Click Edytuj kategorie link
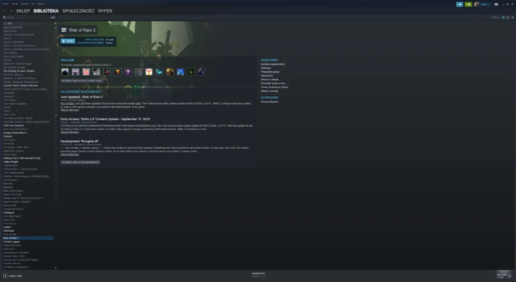Screen dimensions: 516x282 (x=270, y=102)
